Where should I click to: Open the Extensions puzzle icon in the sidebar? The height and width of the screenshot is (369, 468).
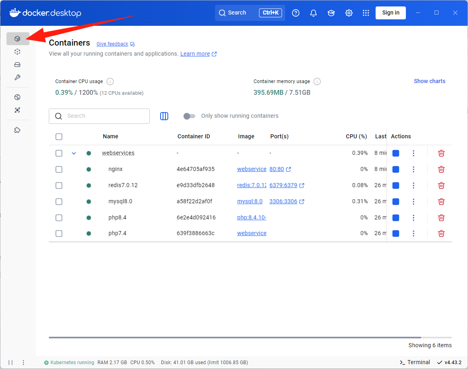click(18, 130)
